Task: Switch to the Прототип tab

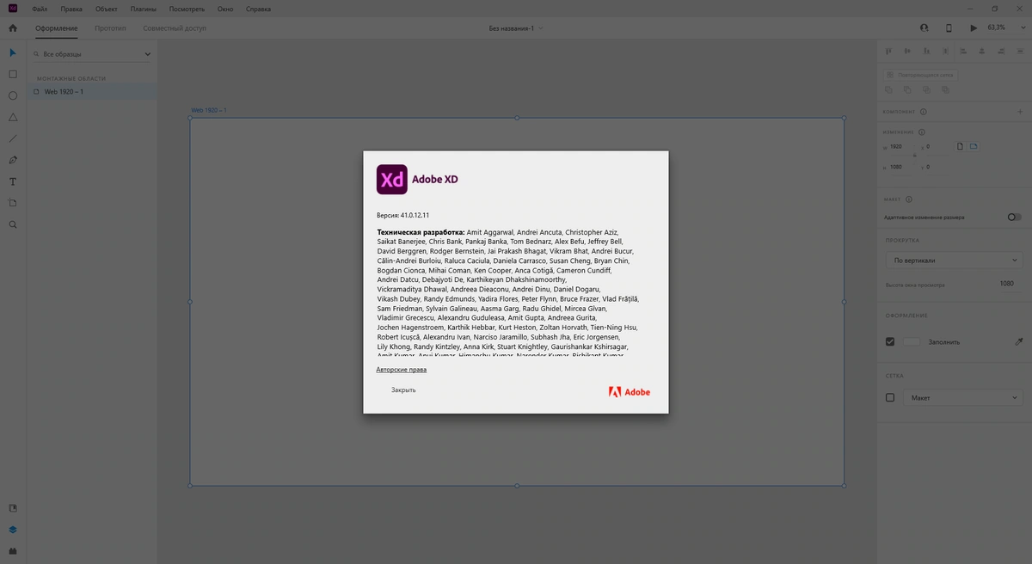Action: point(110,28)
